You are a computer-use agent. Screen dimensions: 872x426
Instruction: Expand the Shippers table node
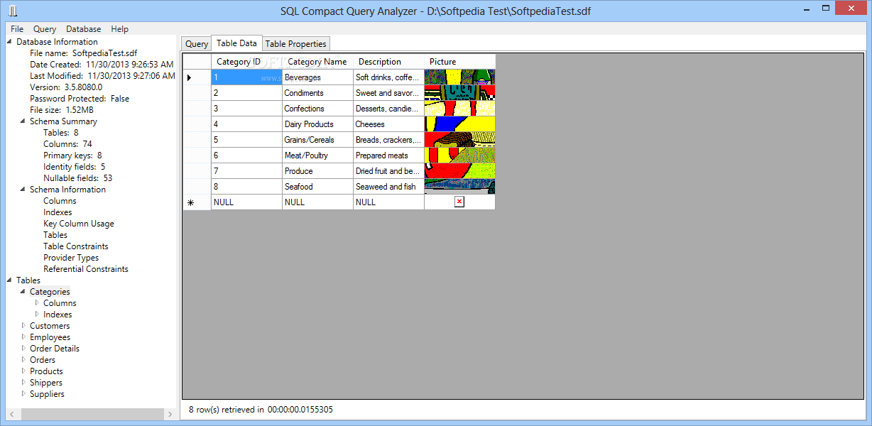click(x=23, y=383)
